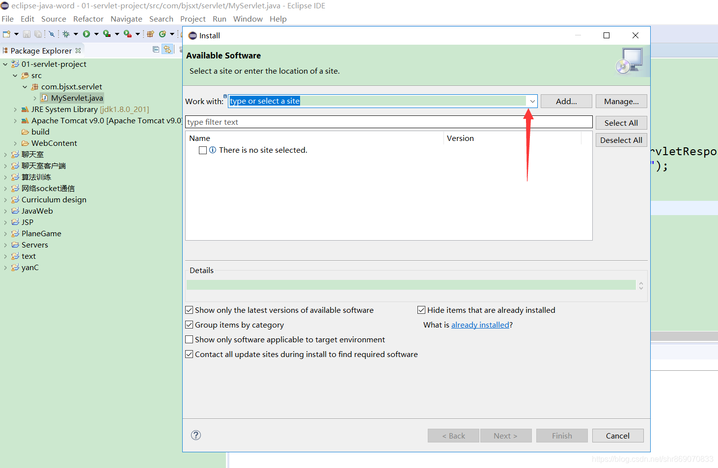This screenshot has height=468, width=718.
Task: Expand the Apache Tomcat v9.0 library node
Action: [x=15, y=121]
